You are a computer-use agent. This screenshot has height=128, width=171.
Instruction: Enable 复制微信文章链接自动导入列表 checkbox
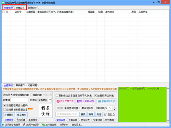[57, 96]
